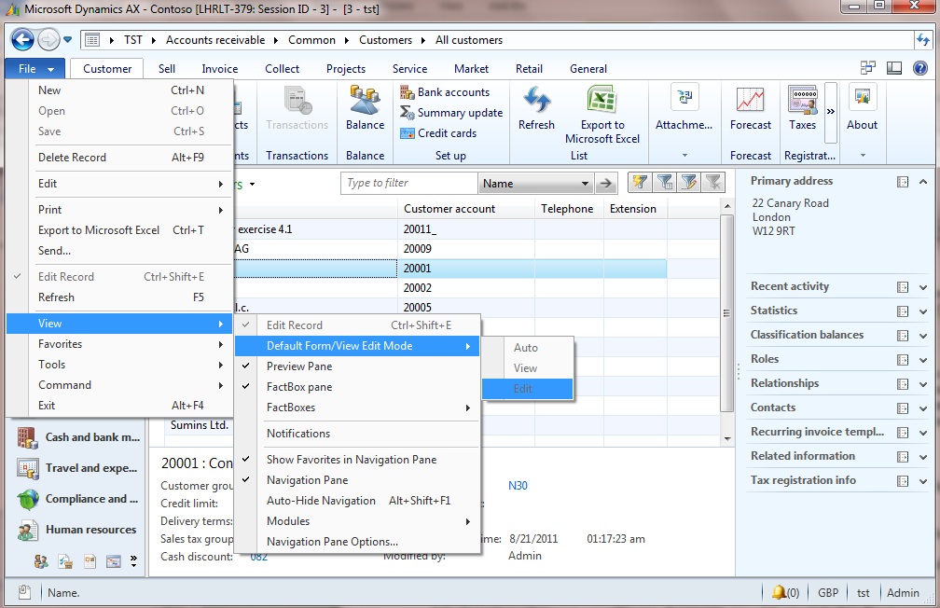Click Delete Record in File menu
Screen dimensions: 940x608
119,157
